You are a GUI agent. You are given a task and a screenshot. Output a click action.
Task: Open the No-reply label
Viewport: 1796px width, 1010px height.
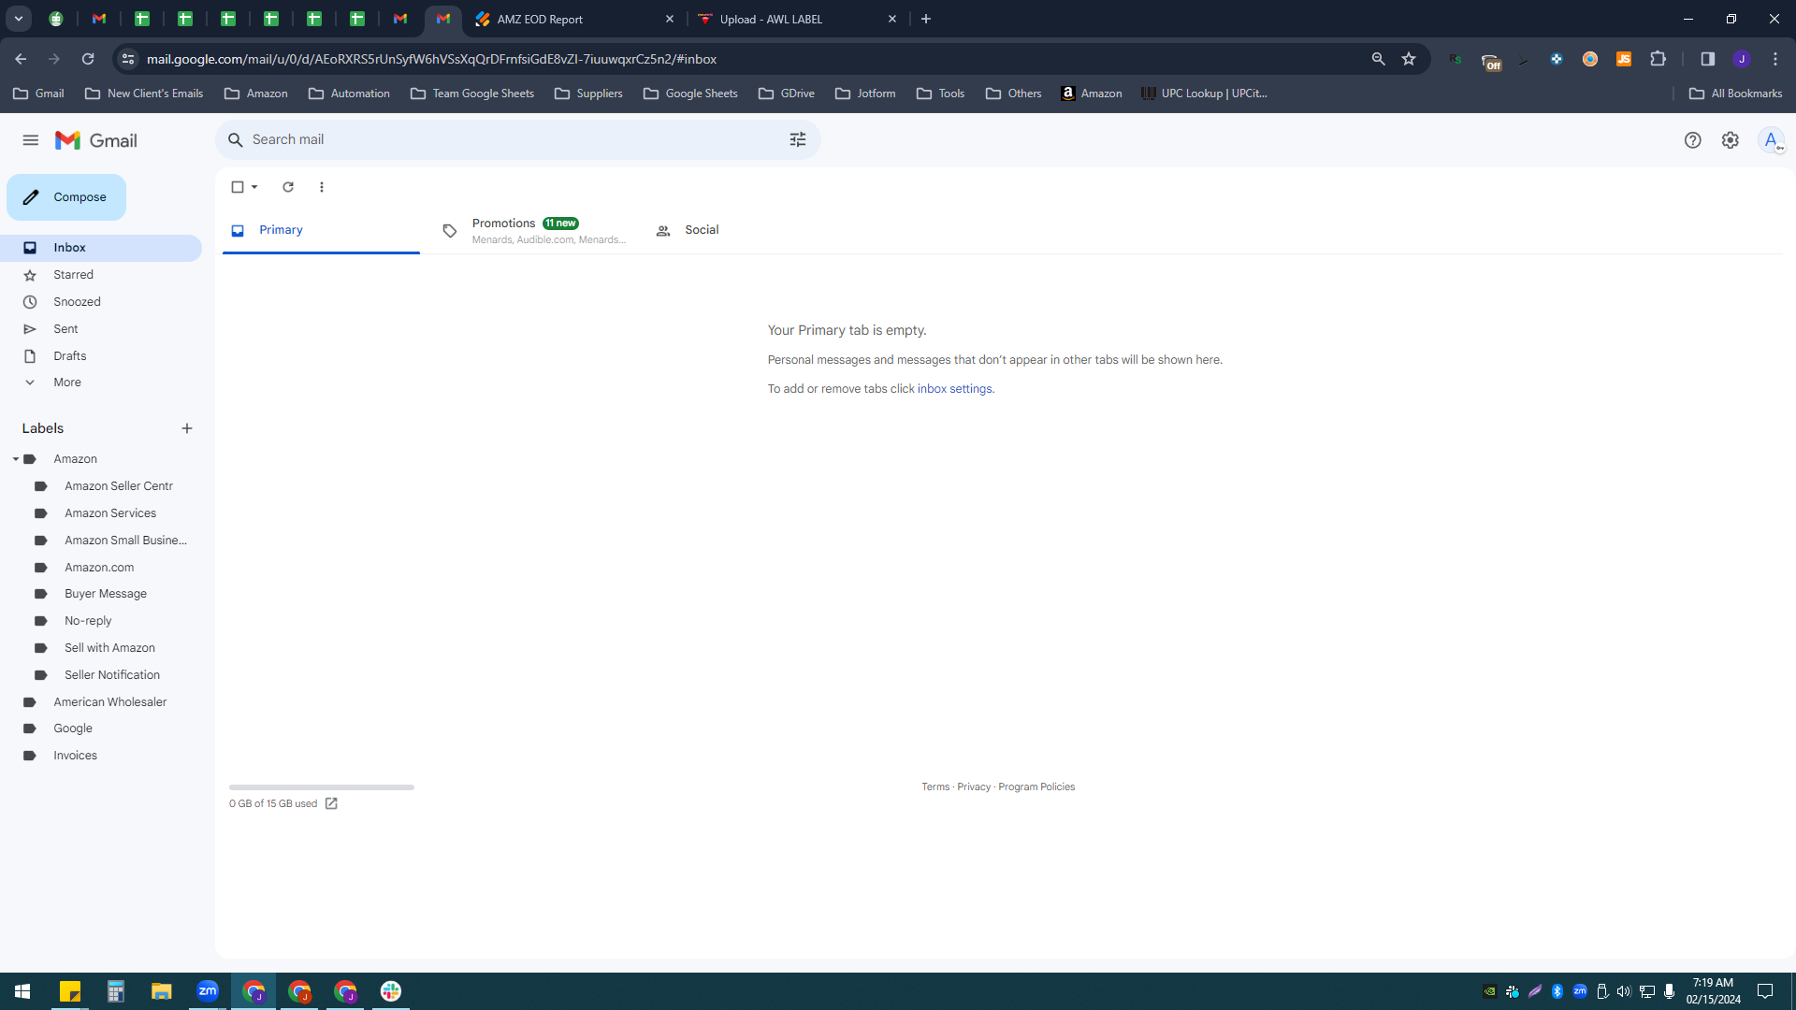pyautogui.click(x=88, y=621)
